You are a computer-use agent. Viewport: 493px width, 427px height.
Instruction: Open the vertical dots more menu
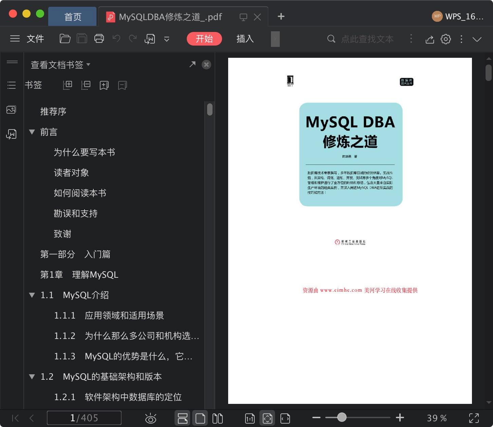click(x=461, y=39)
